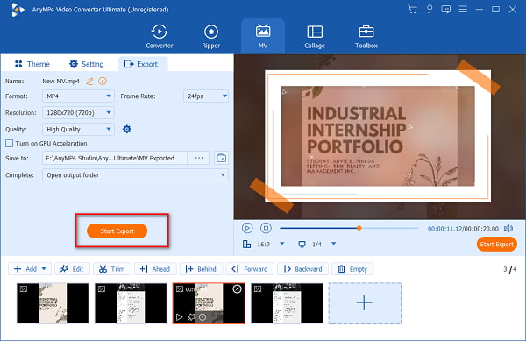The width and height of the screenshot is (526, 341).
Task: Click the New MV.mp4 file name
Action: [60, 82]
